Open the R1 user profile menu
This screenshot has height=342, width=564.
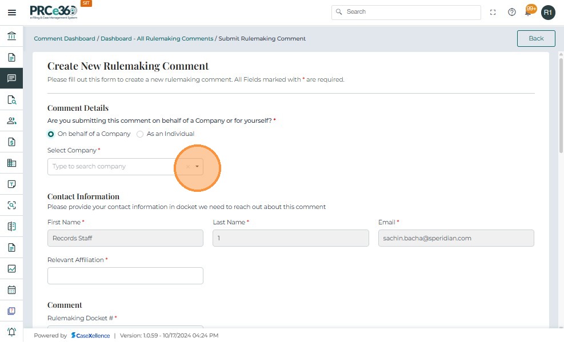point(548,12)
